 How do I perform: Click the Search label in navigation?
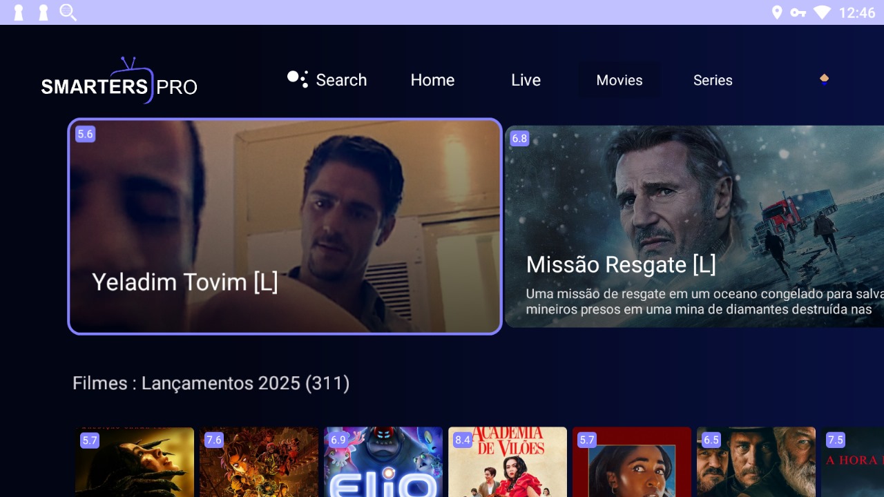tap(341, 80)
